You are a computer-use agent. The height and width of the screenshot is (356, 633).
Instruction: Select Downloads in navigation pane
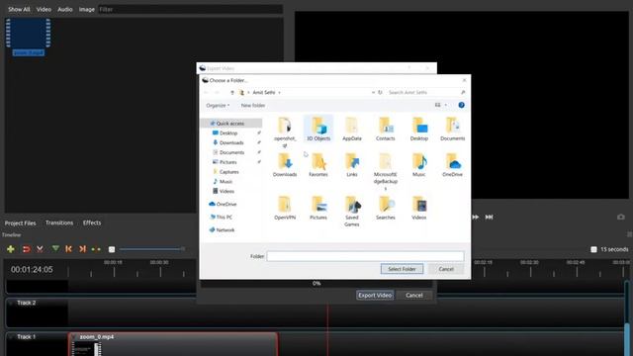pyautogui.click(x=230, y=142)
